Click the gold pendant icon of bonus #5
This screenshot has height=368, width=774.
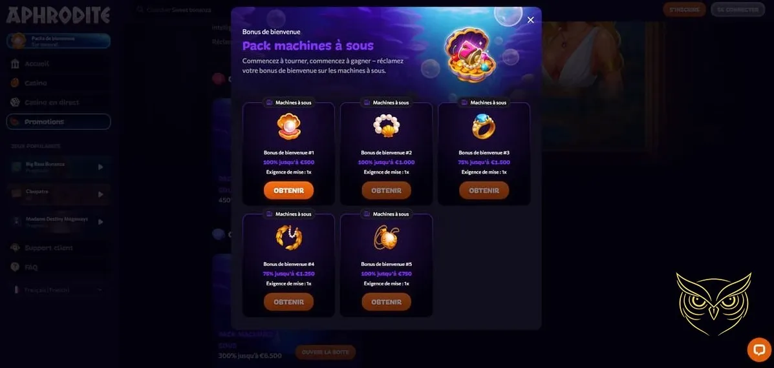pyautogui.click(x=386, y=238)
